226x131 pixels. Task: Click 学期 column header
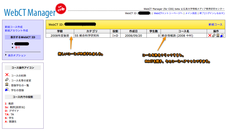point(60,31)
